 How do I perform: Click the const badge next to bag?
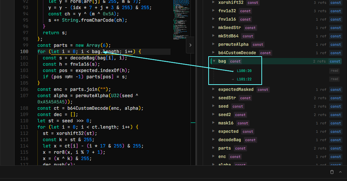235,61
